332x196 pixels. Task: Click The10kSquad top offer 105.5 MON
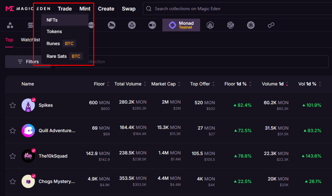[x=203, y=154]
